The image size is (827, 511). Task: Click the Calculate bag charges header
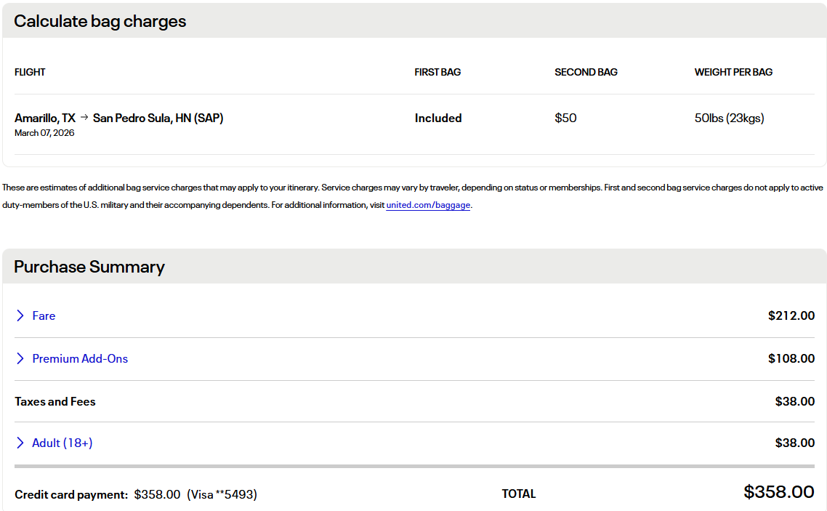pyautogui.click(x=100, y=21)
